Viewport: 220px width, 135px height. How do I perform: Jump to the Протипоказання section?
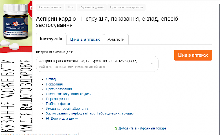tap(59, 89)
